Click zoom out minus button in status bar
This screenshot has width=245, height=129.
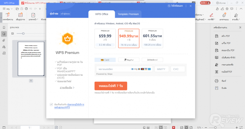pyautogui.click(x=206, y=127)
